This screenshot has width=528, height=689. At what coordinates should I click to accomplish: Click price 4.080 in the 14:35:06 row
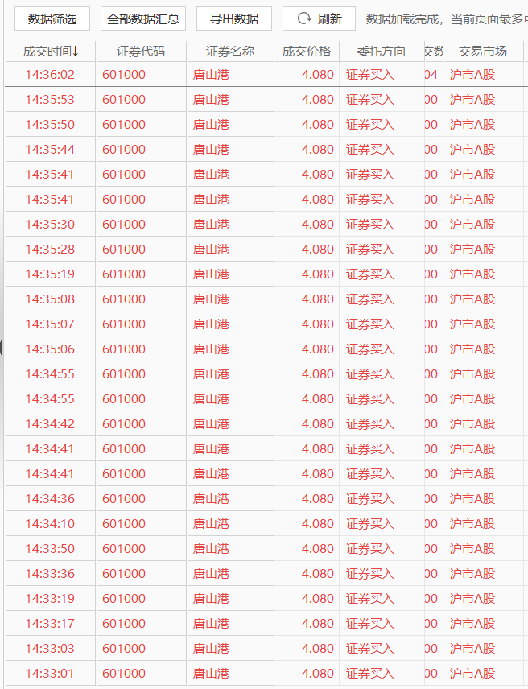pos(317,349)
